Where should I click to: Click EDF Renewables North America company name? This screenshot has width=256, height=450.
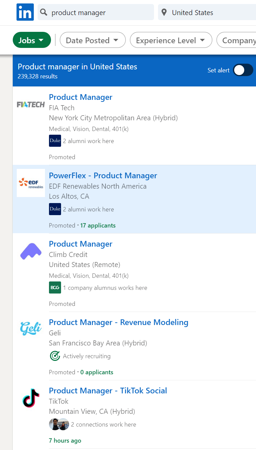(98, 186)
